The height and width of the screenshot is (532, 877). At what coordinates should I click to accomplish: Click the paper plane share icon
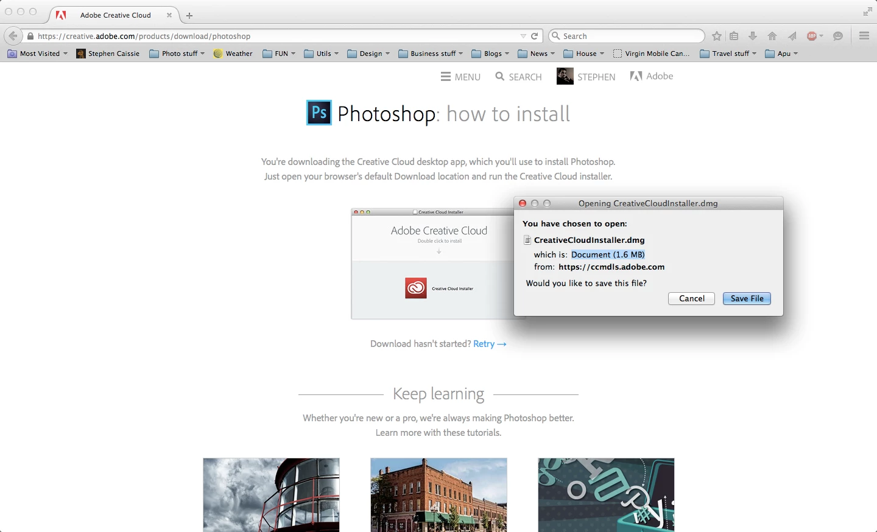(x=792, y=36)
